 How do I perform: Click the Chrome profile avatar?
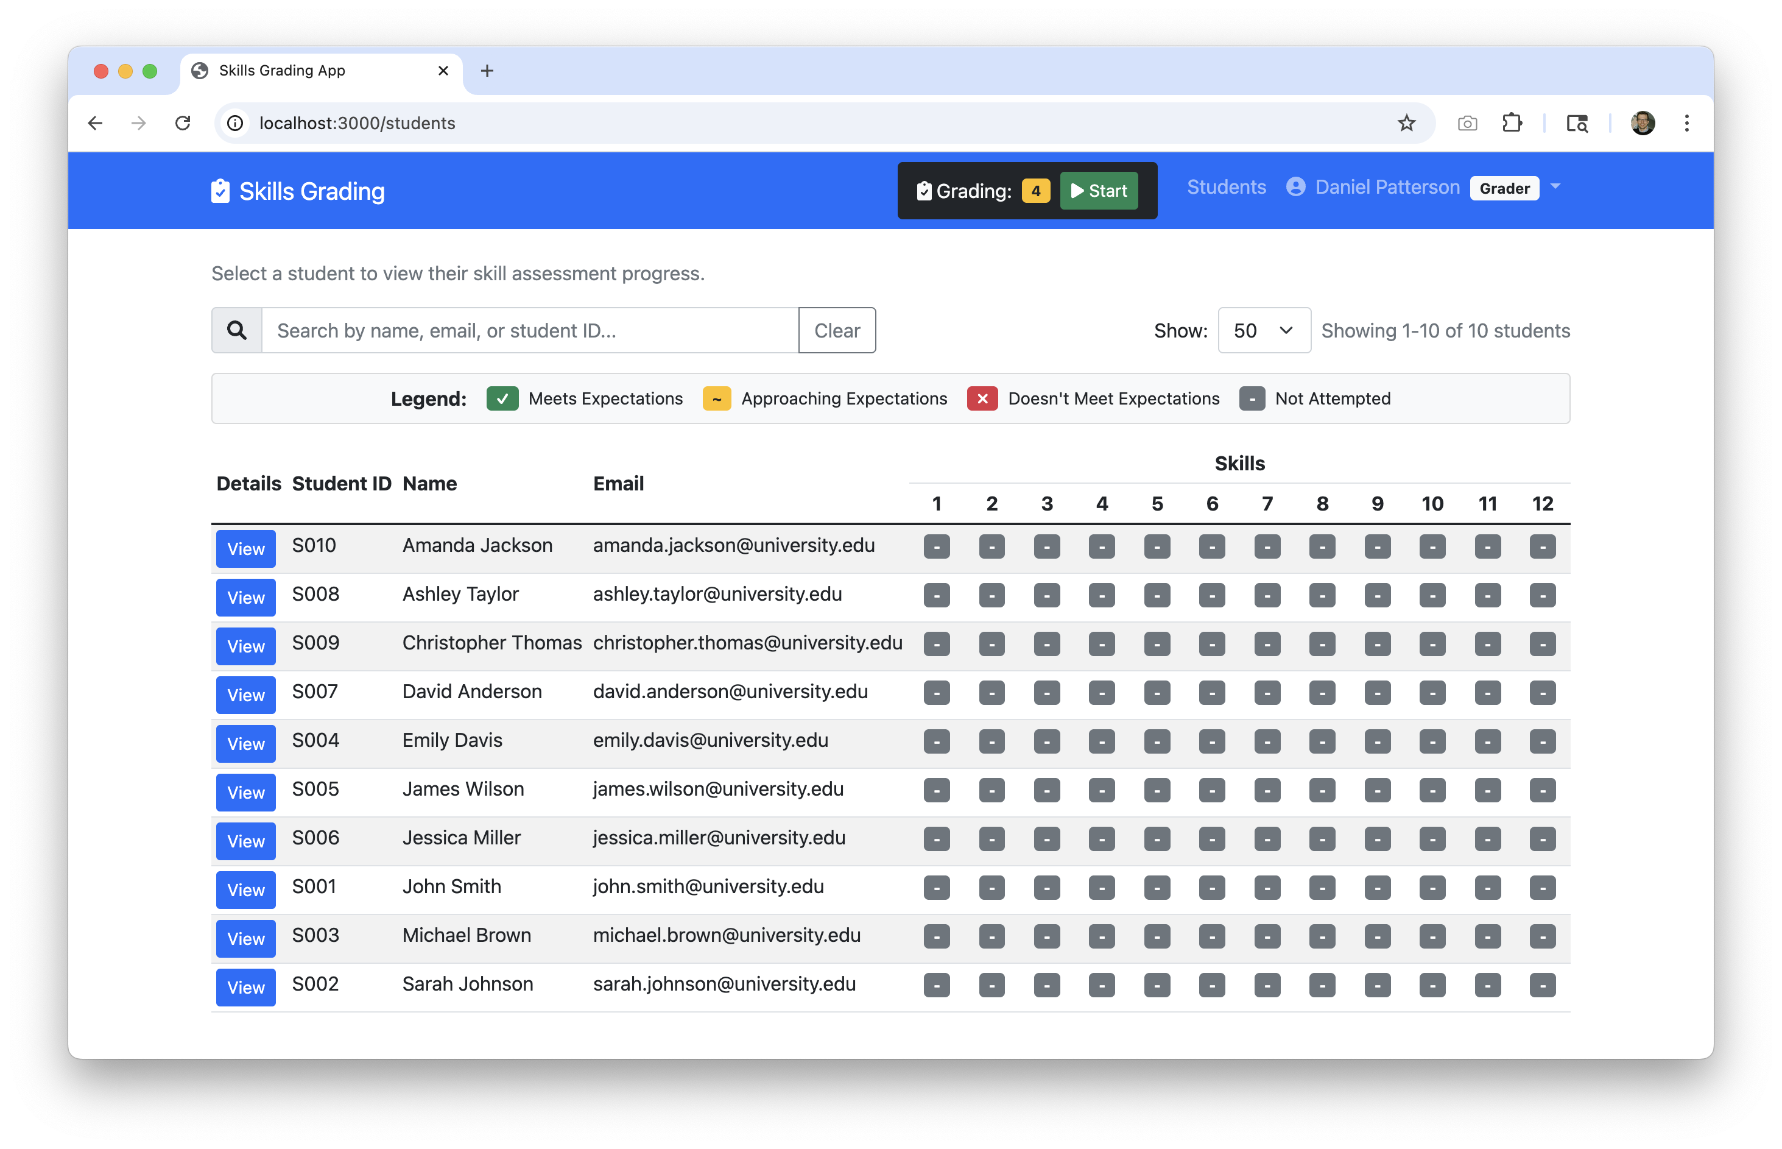[x=1643, y=123]
